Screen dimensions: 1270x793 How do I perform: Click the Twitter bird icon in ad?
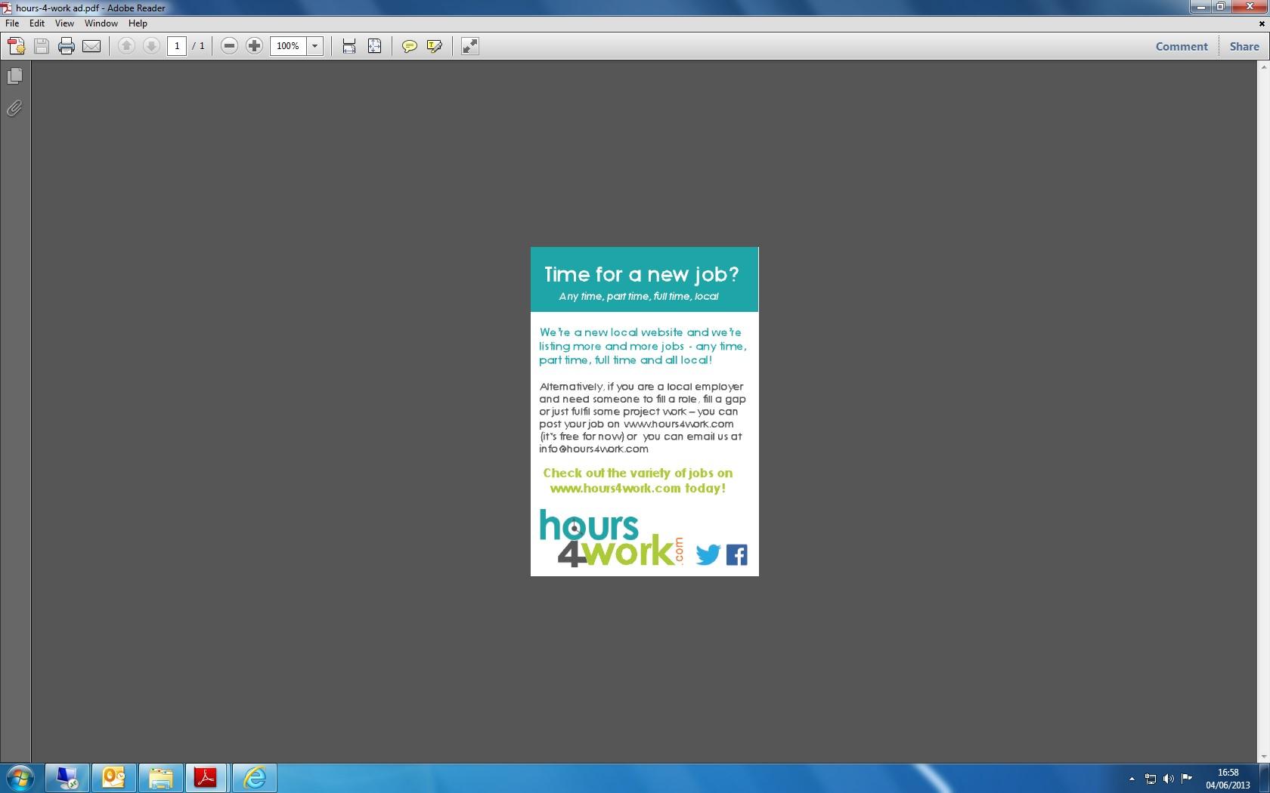[x=708, y=554]
